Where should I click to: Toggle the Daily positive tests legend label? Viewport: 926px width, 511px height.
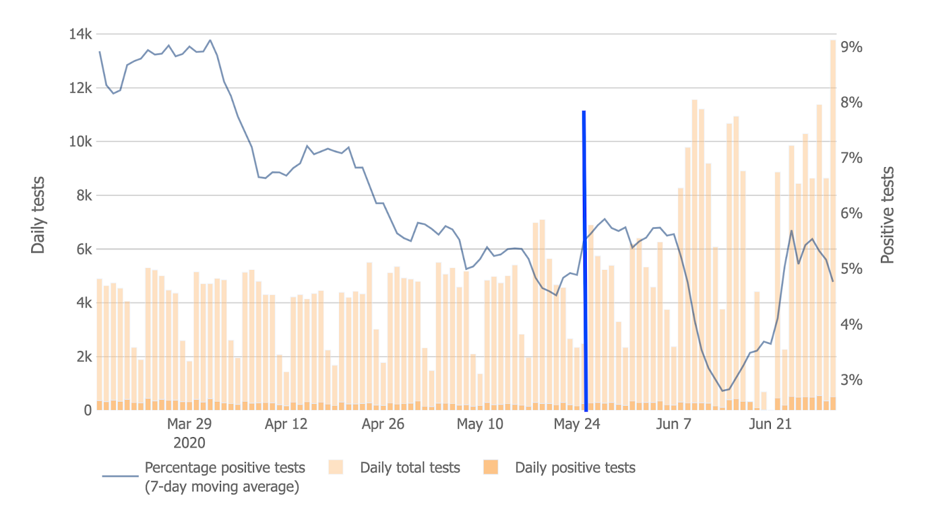(x=575, y=468)
